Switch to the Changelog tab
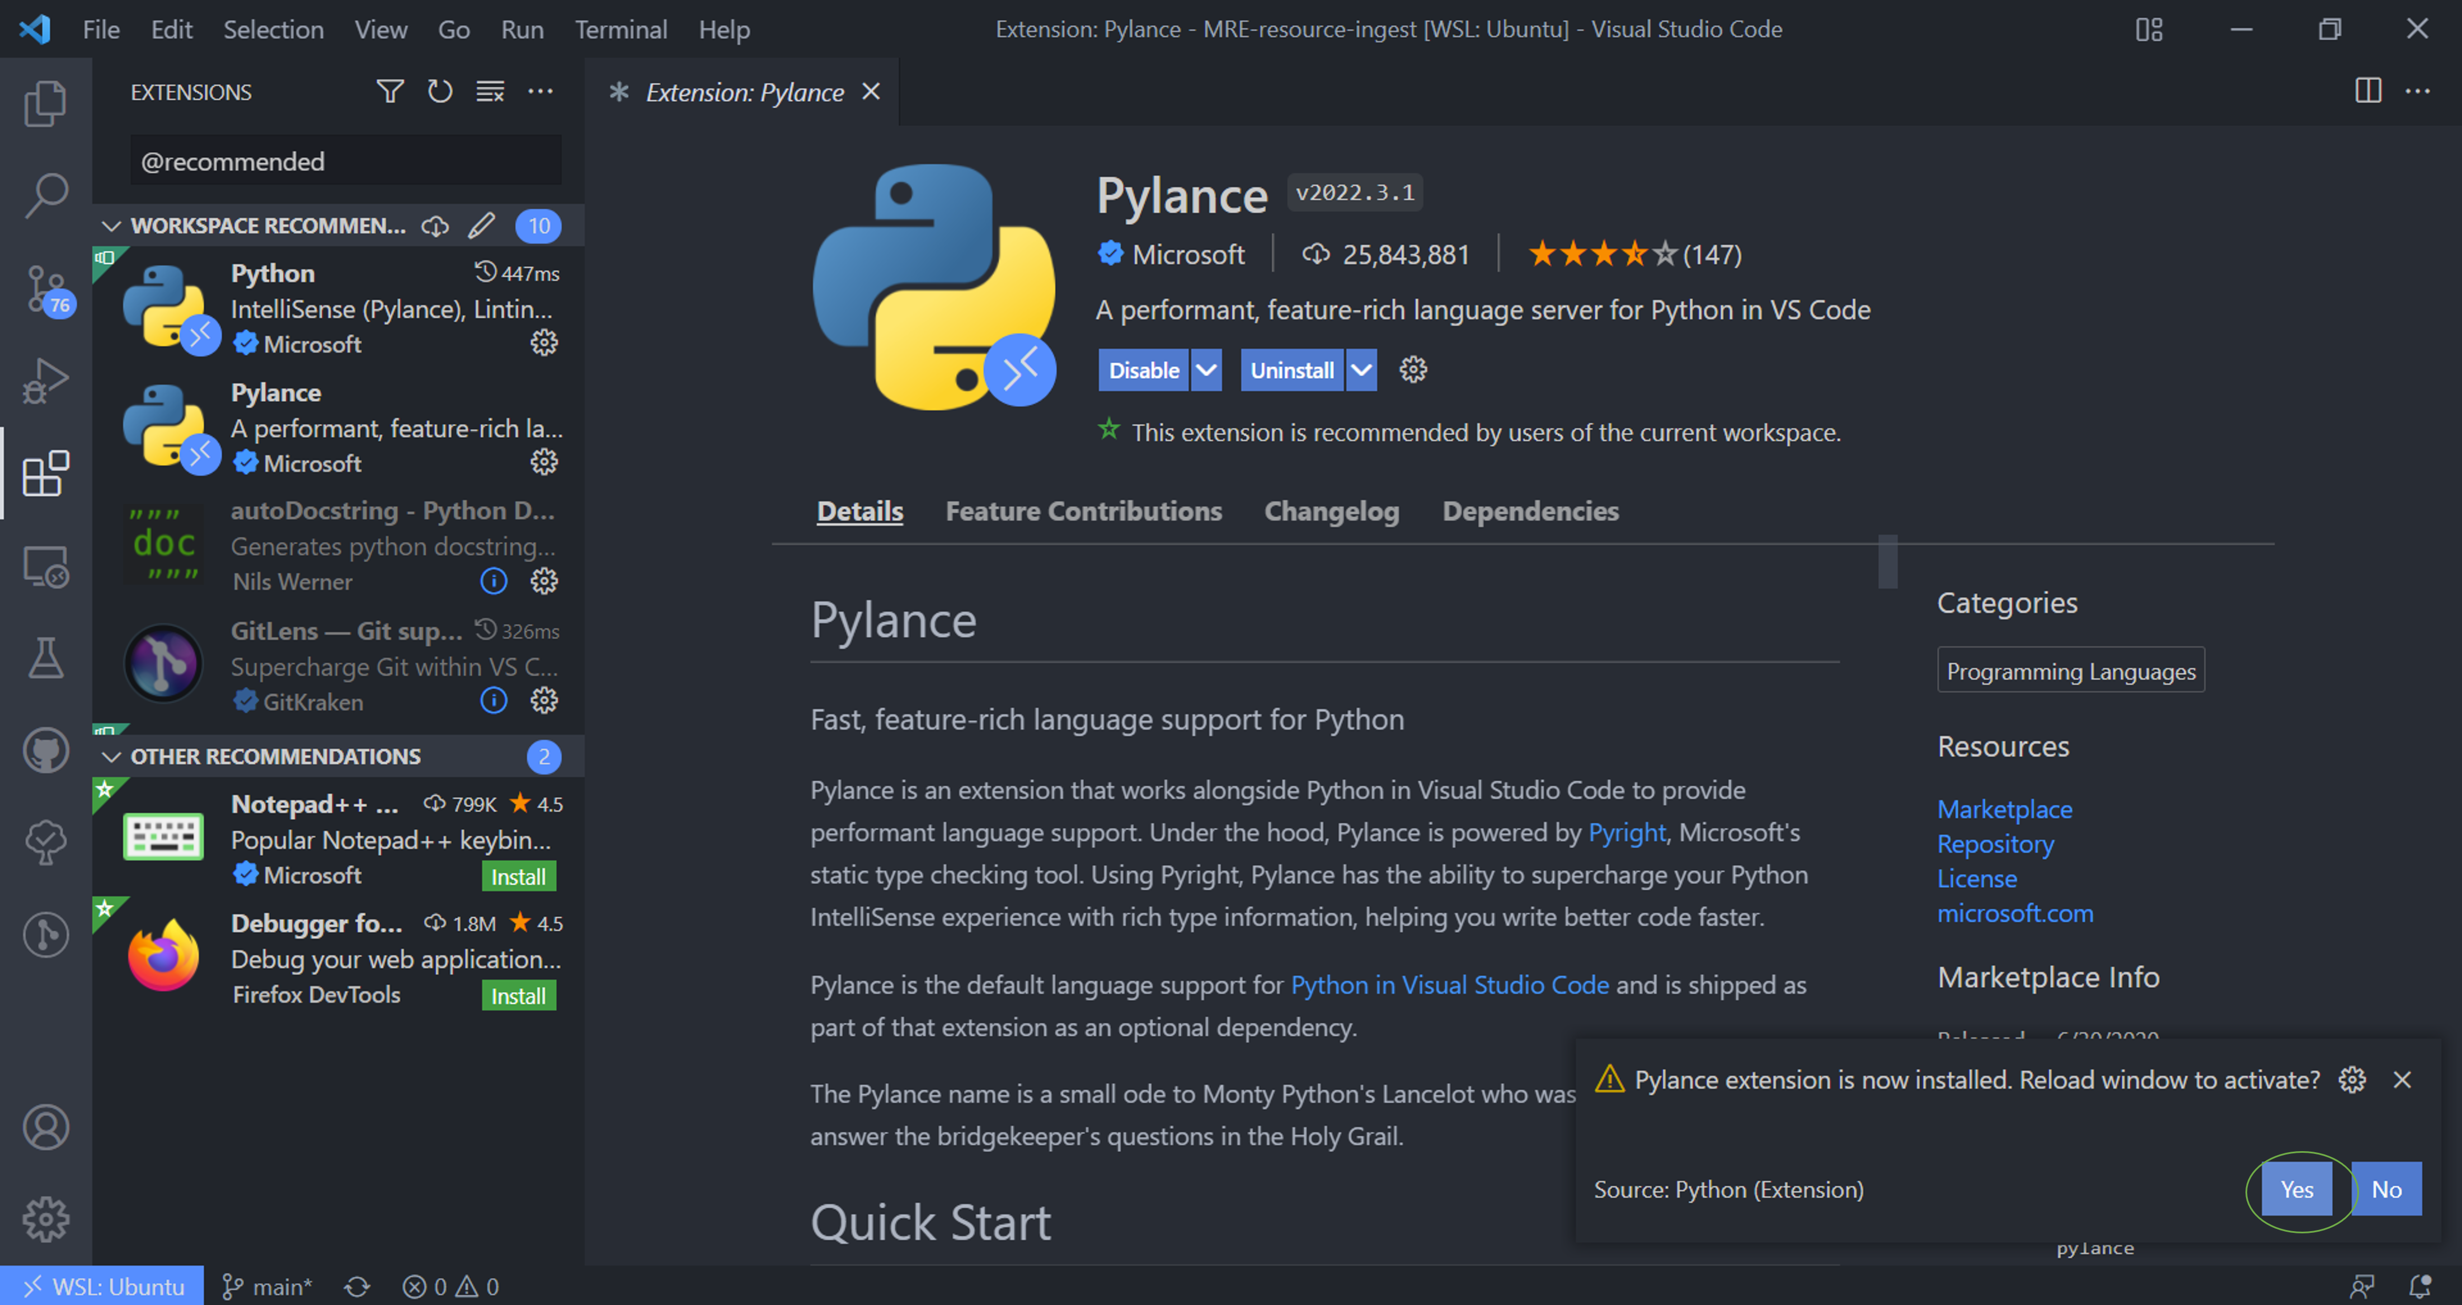The image size is (2462, 1305). 1331,511
